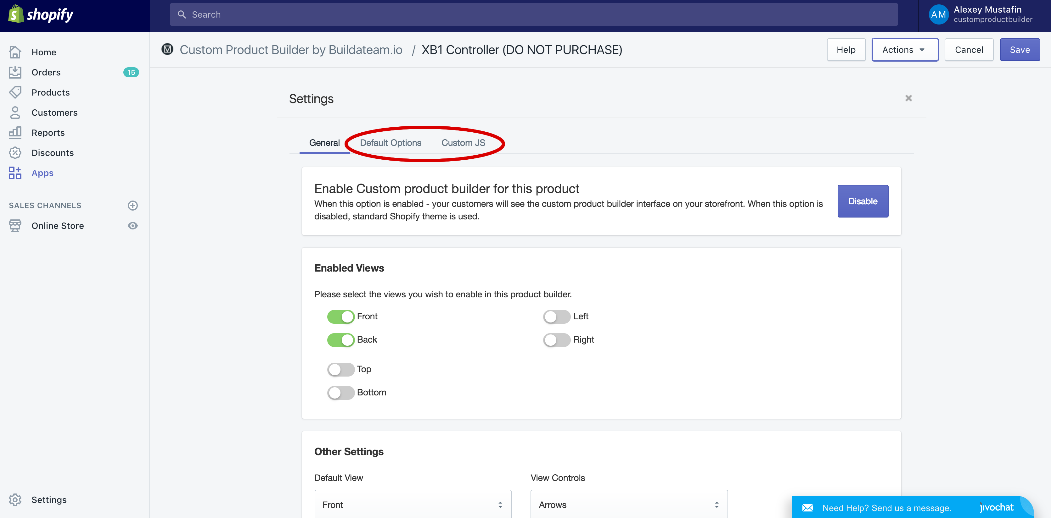
Task: Click the 'Enabled Views' heading
Action: point(349,268)
